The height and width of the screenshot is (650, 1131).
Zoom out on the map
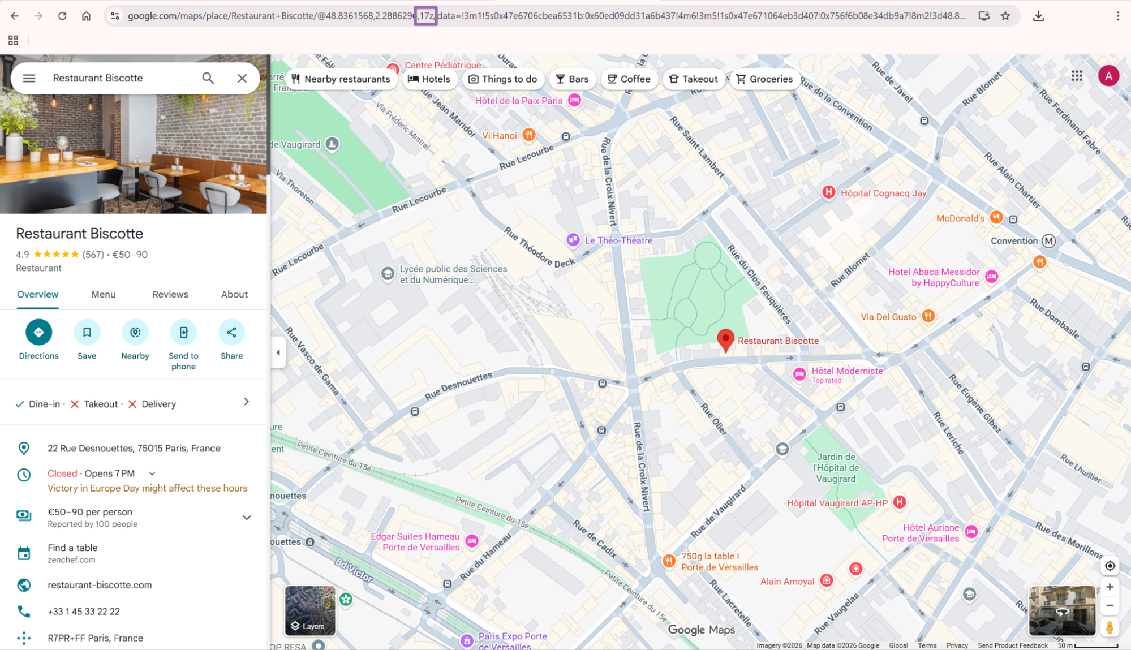pyautogui.click(x=1110, y=606)
